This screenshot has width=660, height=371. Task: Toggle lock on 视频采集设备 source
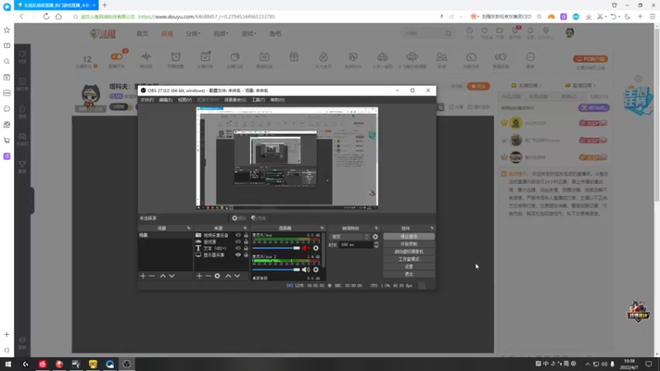246,235
